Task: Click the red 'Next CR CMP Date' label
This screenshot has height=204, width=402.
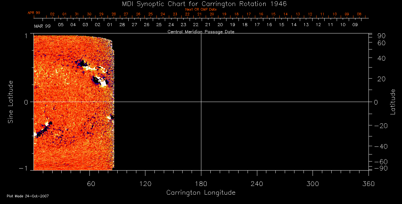Action: (x=201, y=9)
